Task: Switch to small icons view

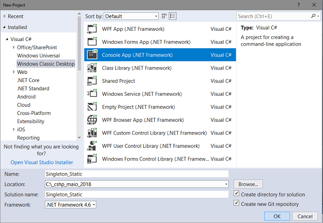Action: click(164, 16)
